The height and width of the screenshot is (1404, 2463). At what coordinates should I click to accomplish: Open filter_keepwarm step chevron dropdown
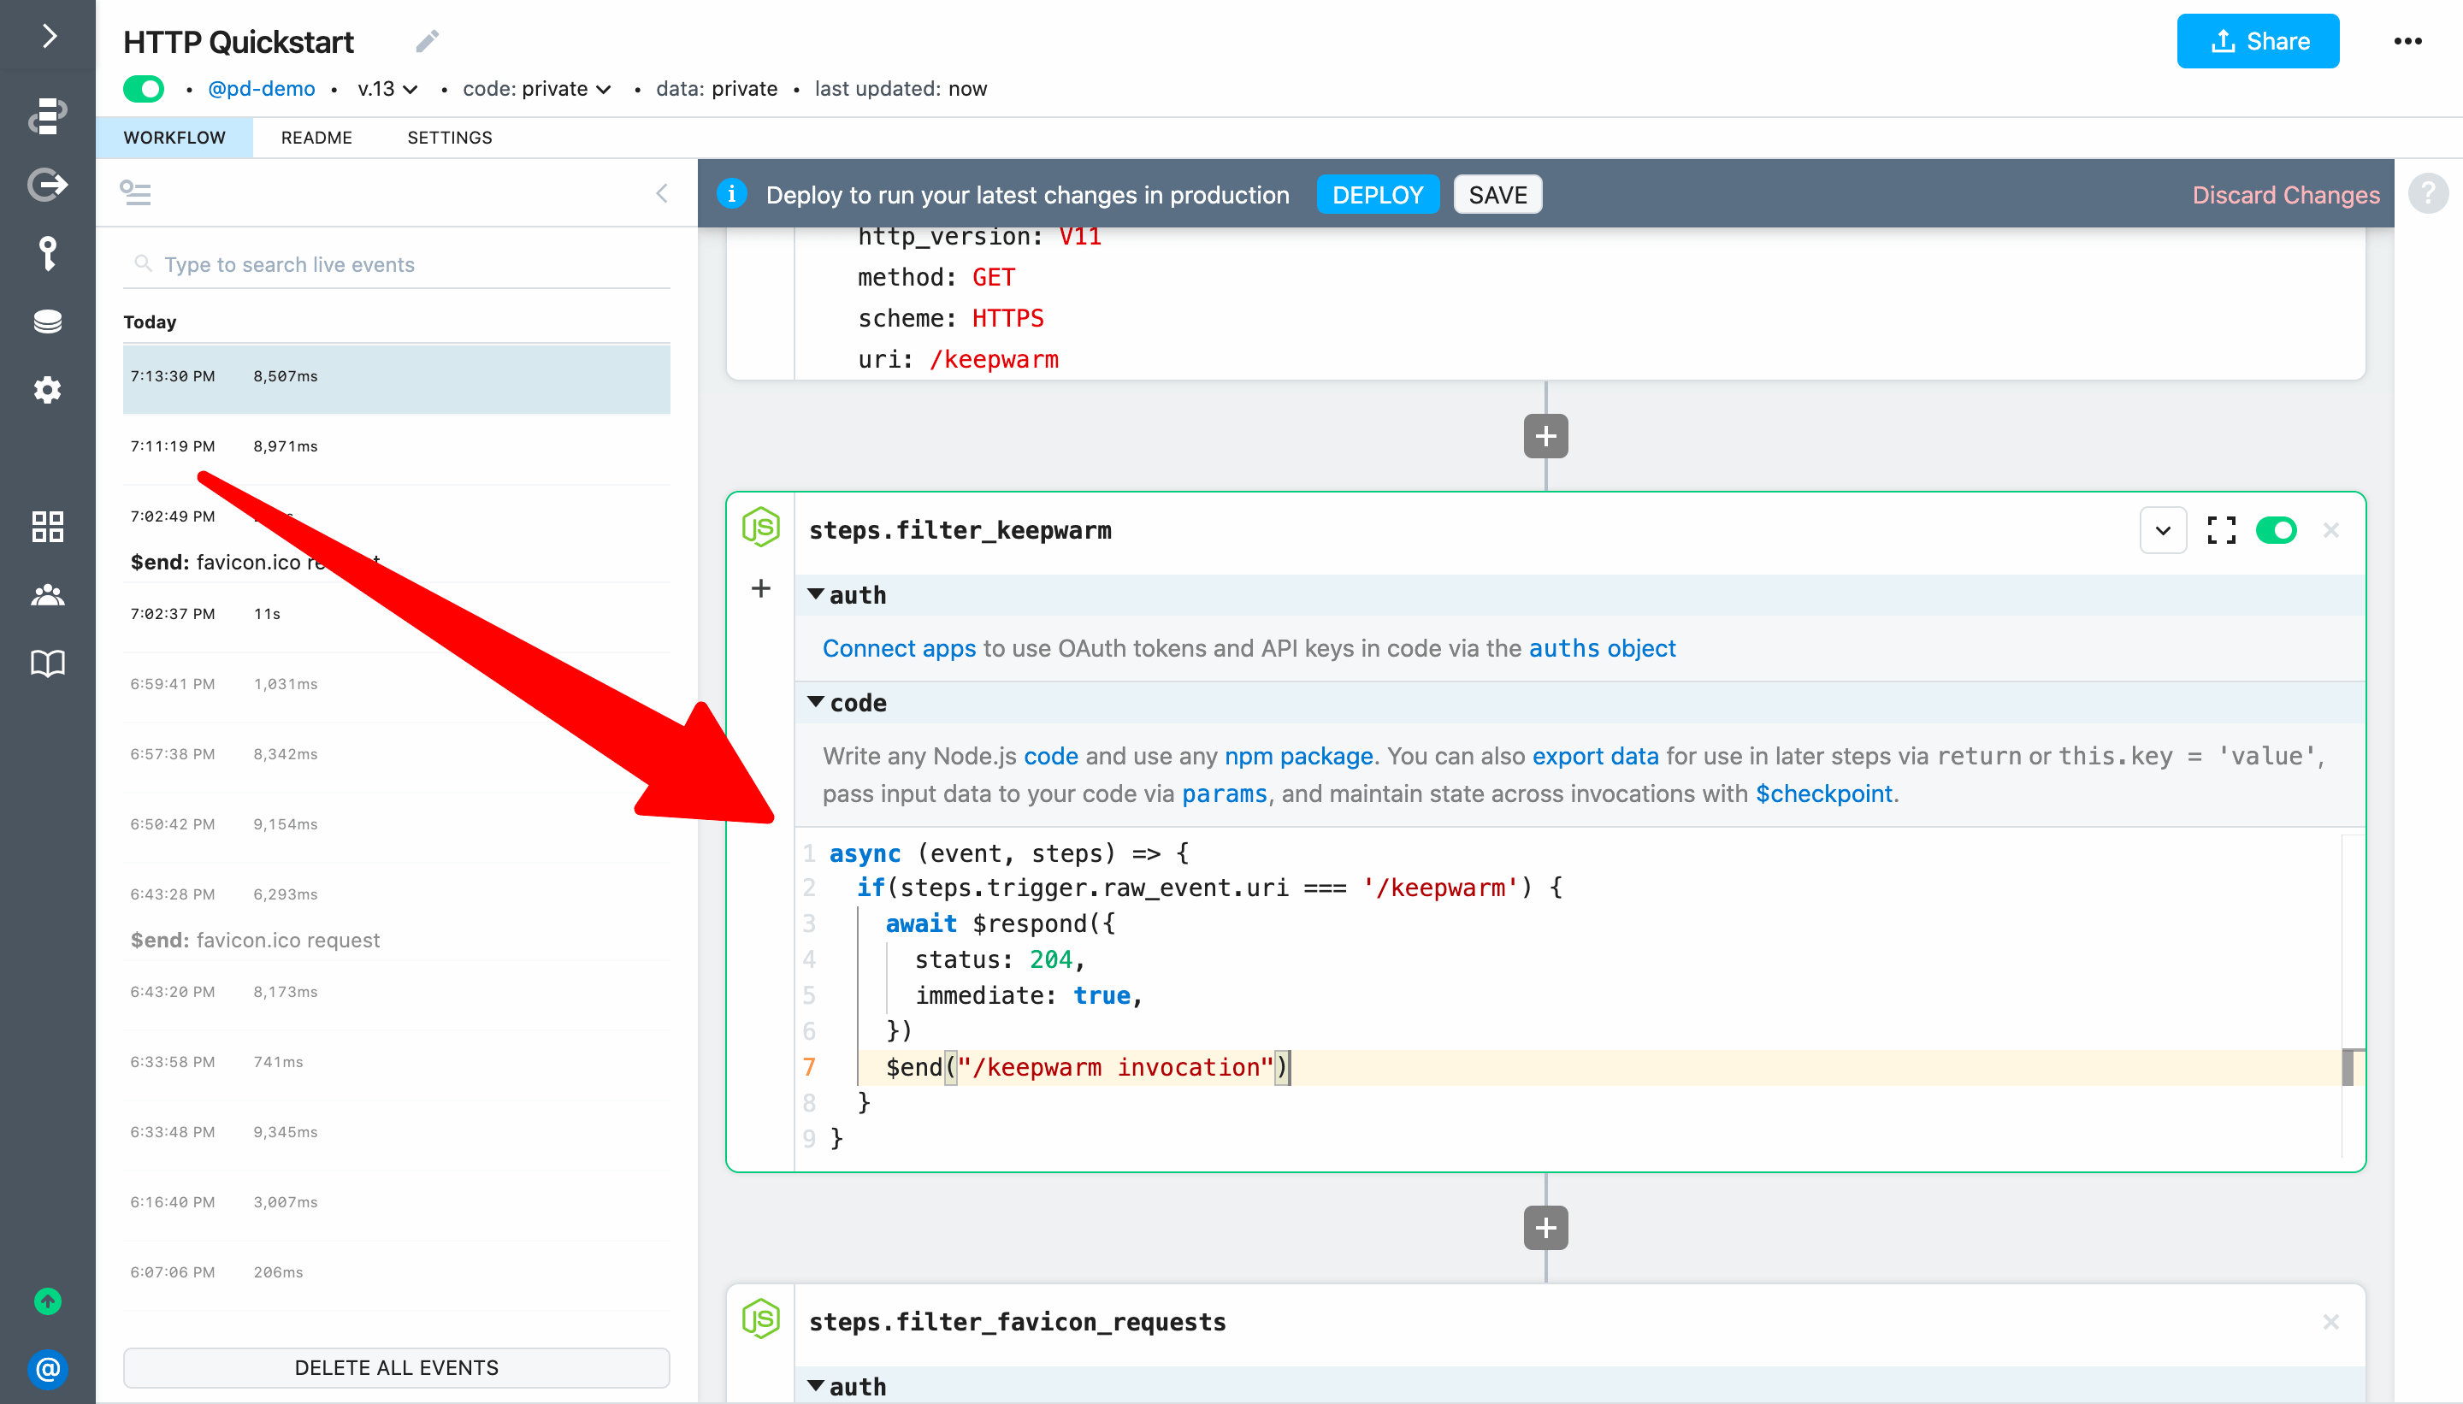pos(2162,530)
